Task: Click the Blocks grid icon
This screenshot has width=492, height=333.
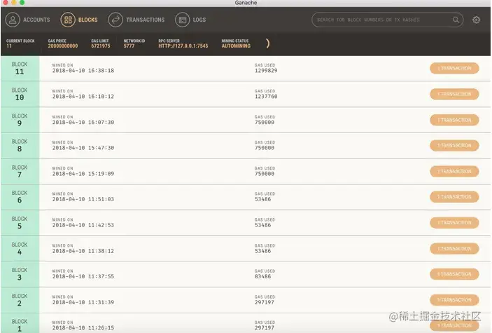Action: pyautogui.click(x=68, y=20)
